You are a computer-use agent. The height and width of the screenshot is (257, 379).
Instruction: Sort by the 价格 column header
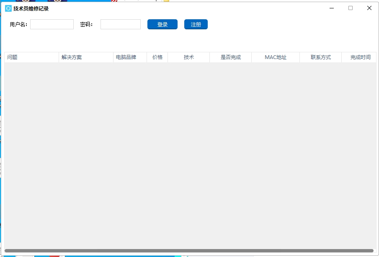(157, 57)
